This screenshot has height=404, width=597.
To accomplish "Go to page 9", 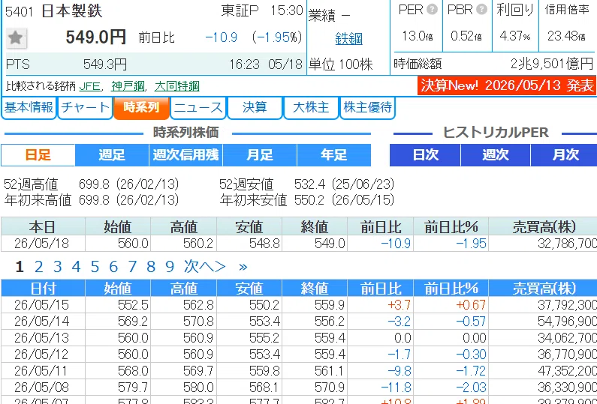I will [170, 267].
